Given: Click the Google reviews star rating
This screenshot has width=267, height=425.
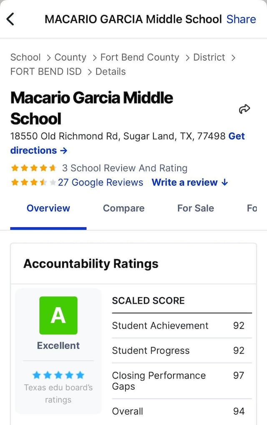Looking at the screenshot, I should [x=34, y=182].
